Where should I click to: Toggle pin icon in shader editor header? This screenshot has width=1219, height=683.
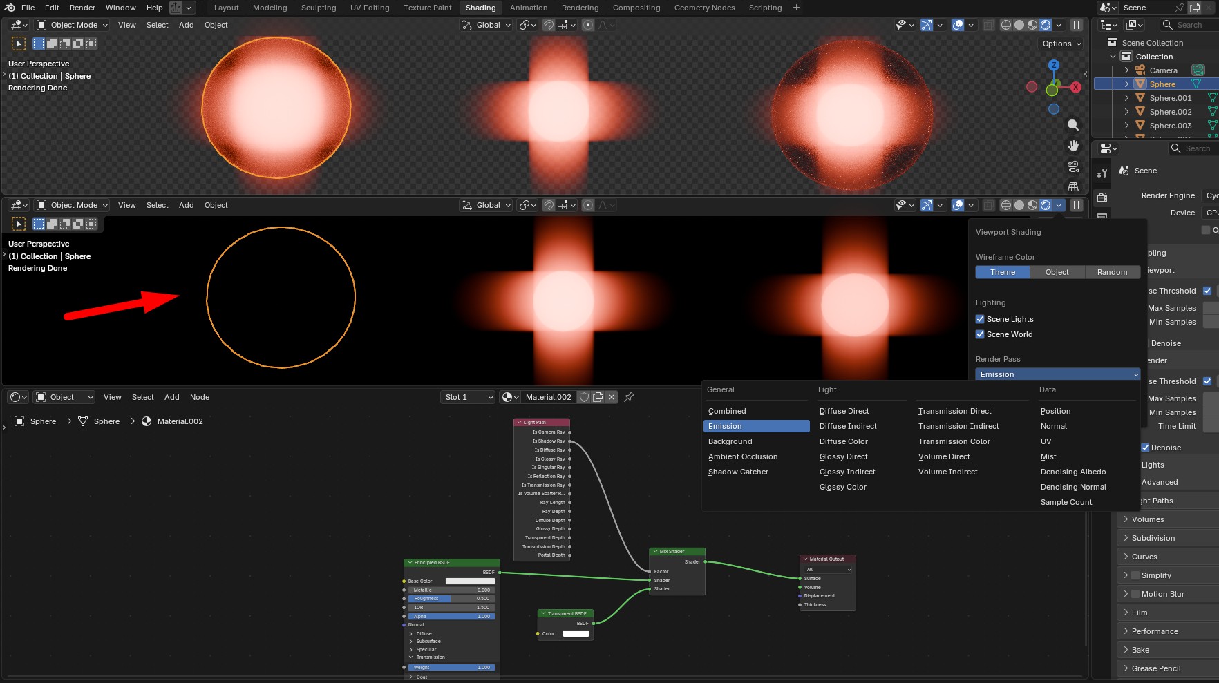(629, 397)
